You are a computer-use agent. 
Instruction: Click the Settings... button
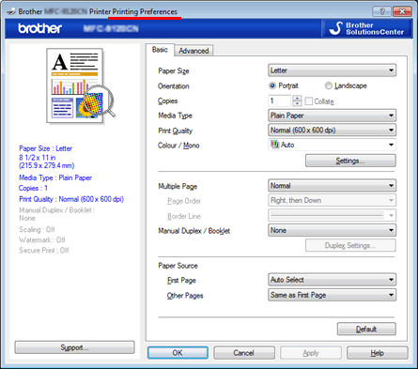click(350, 161)
